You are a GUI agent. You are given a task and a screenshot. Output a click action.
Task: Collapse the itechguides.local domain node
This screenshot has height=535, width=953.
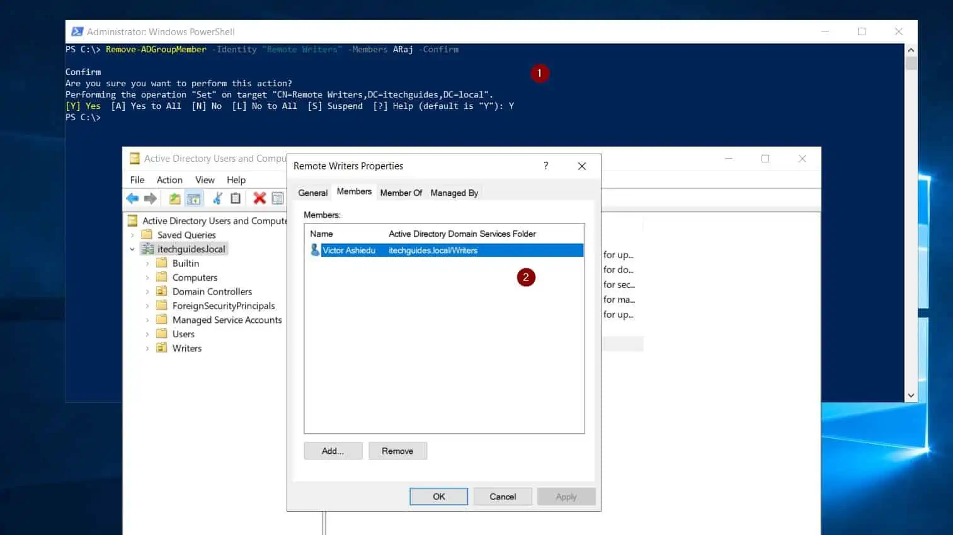coord(132,249)
